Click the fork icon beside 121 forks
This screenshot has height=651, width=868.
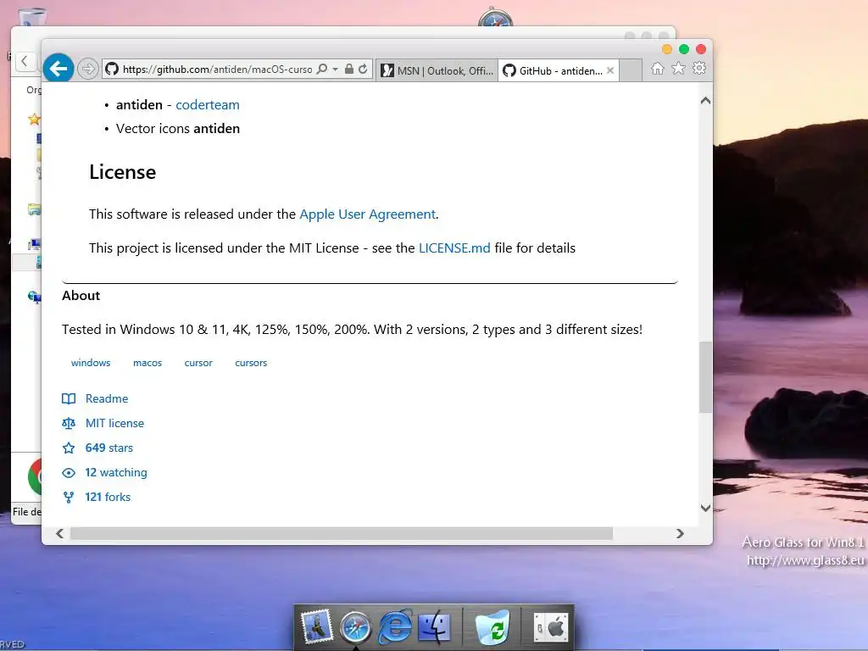tap(69, 497)
